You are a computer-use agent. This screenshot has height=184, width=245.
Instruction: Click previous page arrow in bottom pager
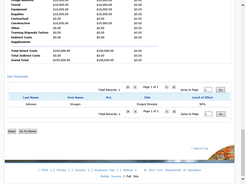[135, 111]
